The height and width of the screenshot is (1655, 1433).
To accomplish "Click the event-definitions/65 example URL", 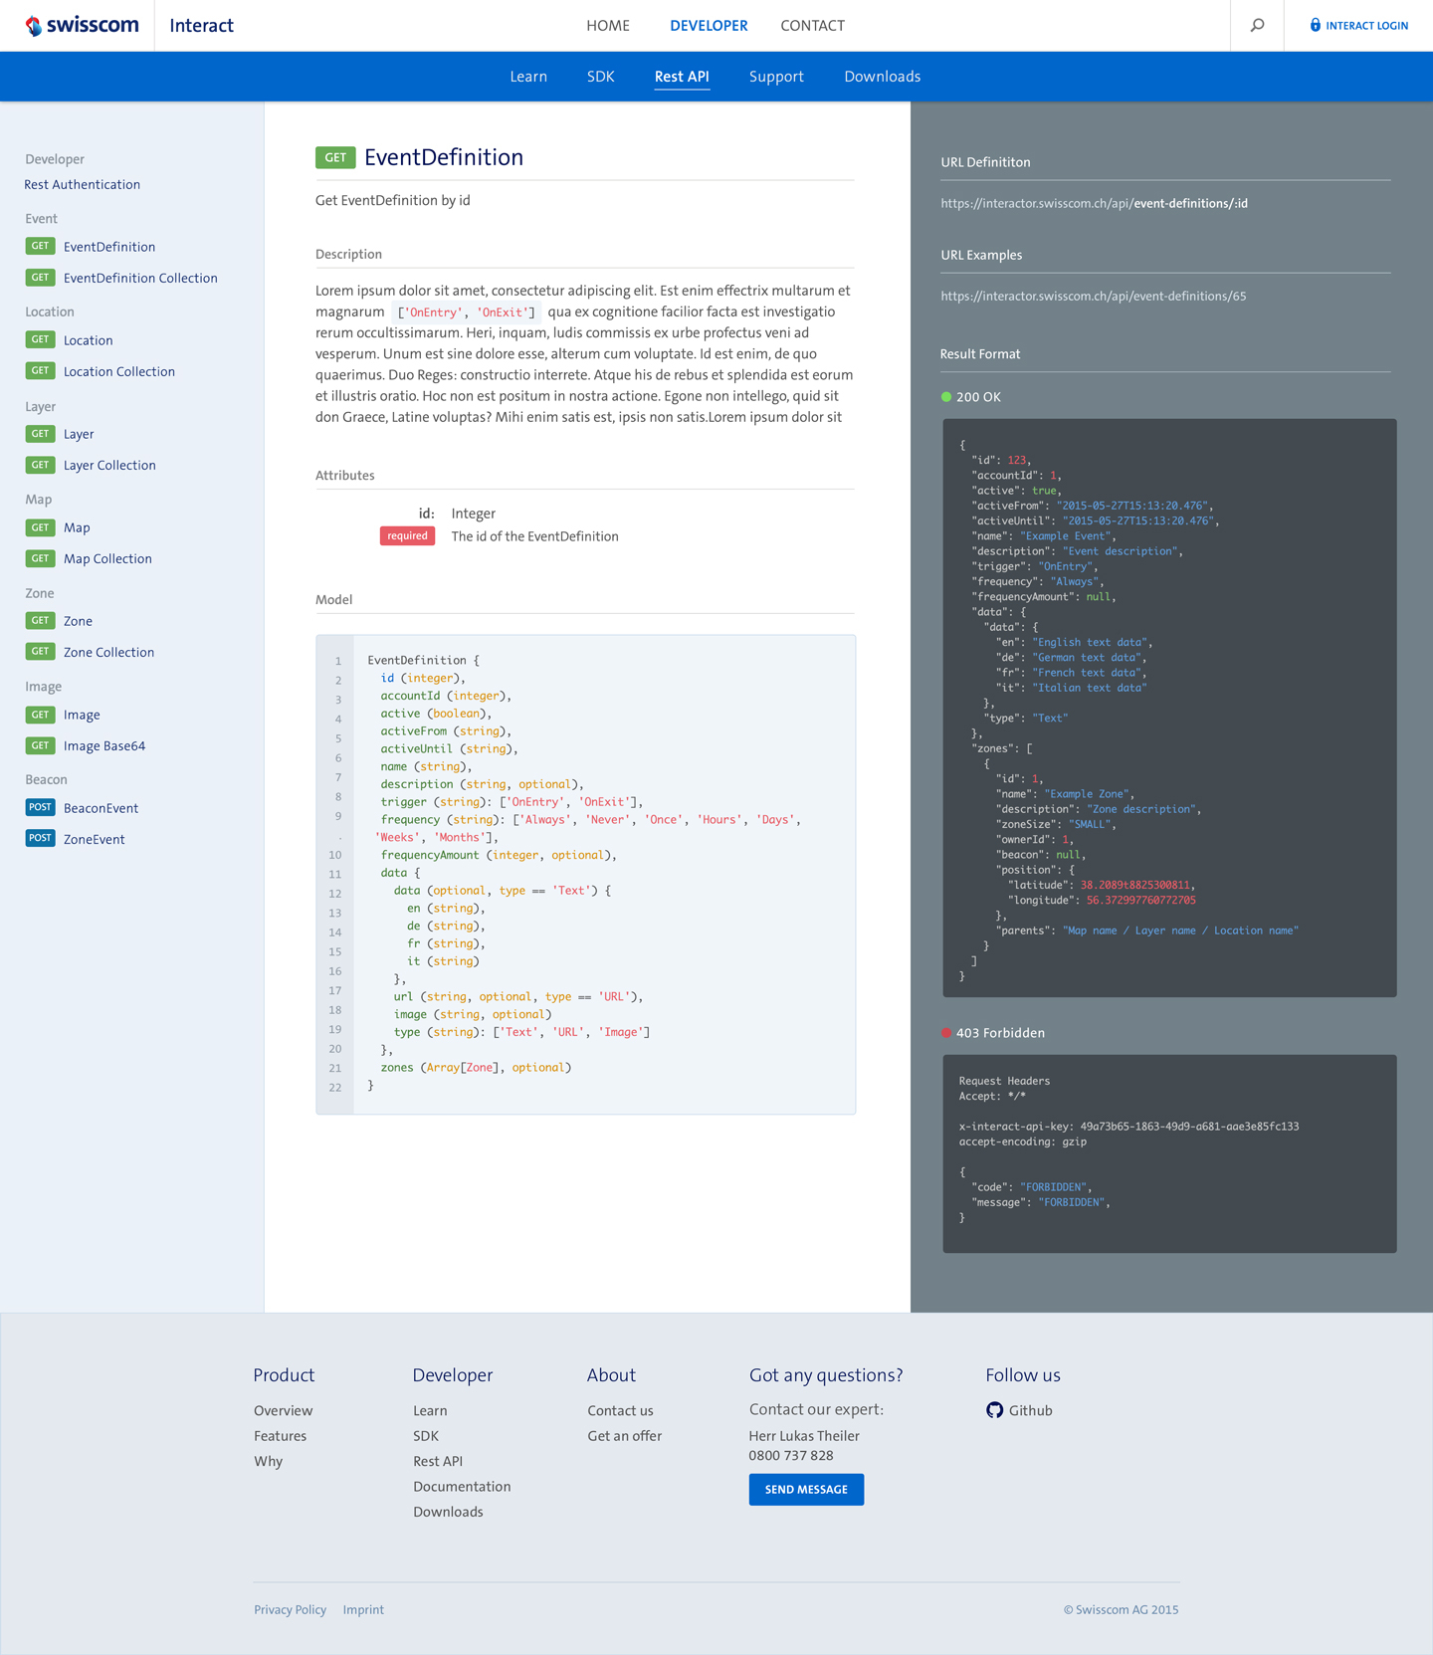I will pos(1093,296).
